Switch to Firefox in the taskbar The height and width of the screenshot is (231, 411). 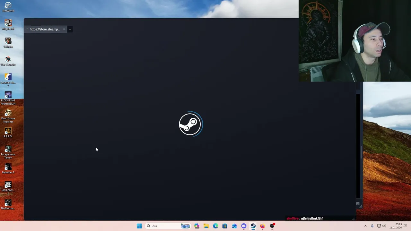[x=262, y=226]
